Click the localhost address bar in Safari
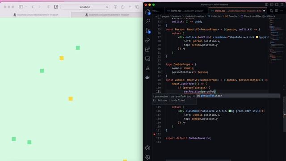The image size is (286, 161). click(x=85, y=7)
